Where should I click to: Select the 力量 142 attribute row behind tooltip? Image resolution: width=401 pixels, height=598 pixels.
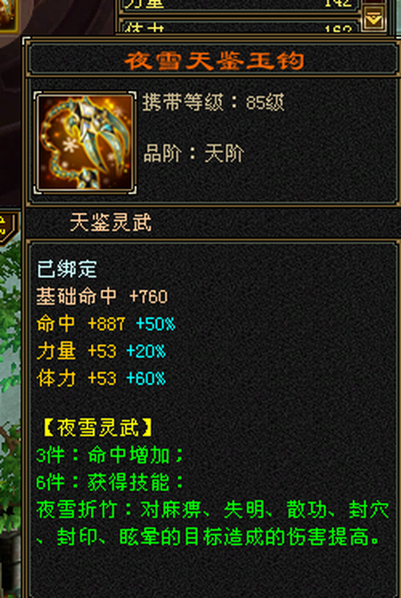click(x=240, y=5)
